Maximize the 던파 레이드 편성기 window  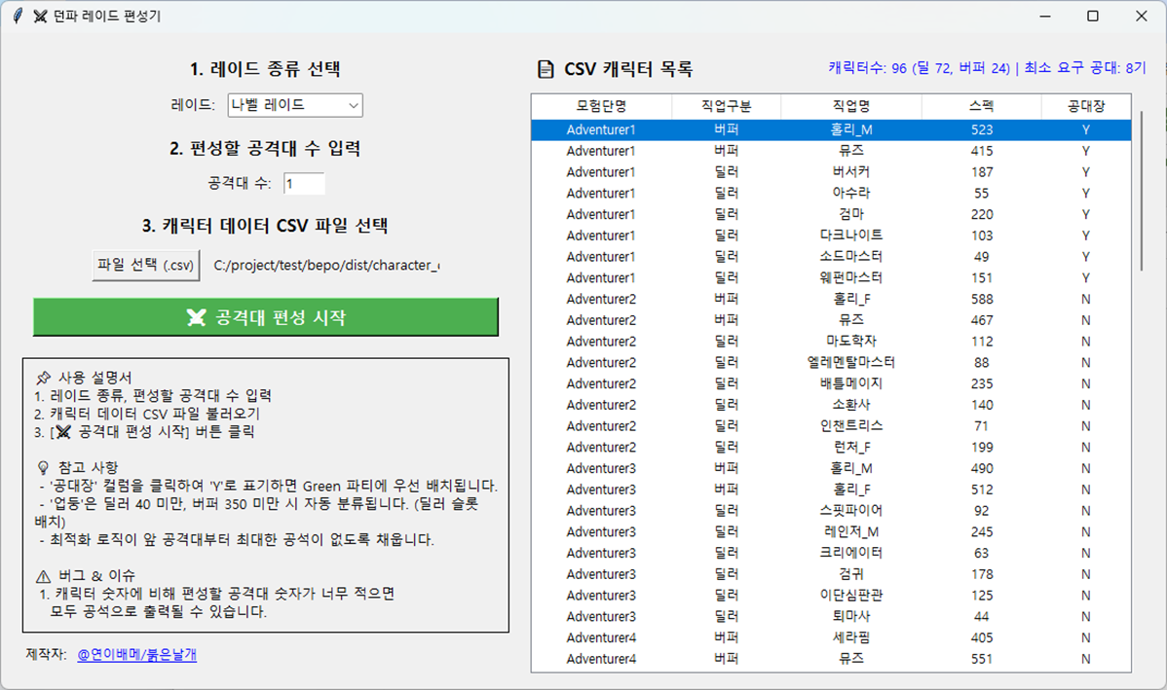[x=1092, y=16]
